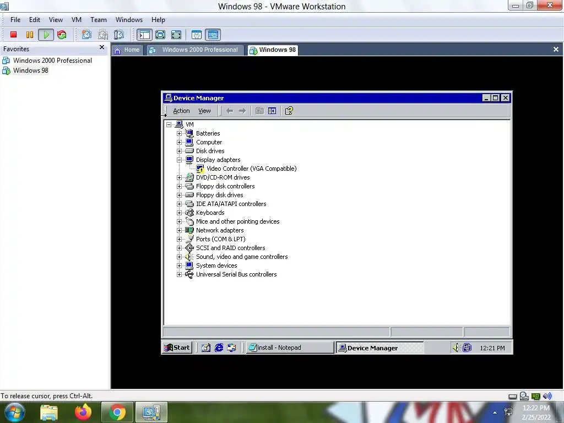Open Chrome from the host taskbar
Screen dimensions: 564x423
pos(117,412)
